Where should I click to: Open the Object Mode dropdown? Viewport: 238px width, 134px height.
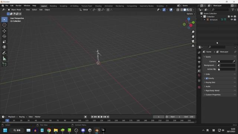pos(16,10)
